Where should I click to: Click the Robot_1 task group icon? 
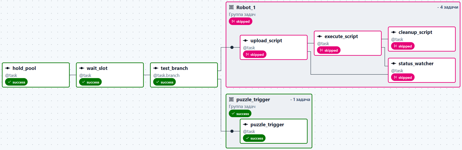click(x=231, y=7)
